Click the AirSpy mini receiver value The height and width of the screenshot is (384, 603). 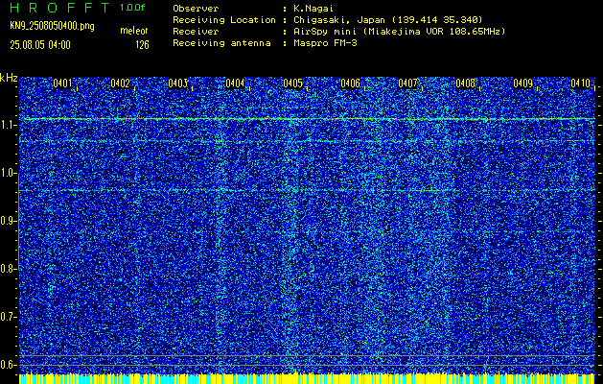[x=400, y=32]
